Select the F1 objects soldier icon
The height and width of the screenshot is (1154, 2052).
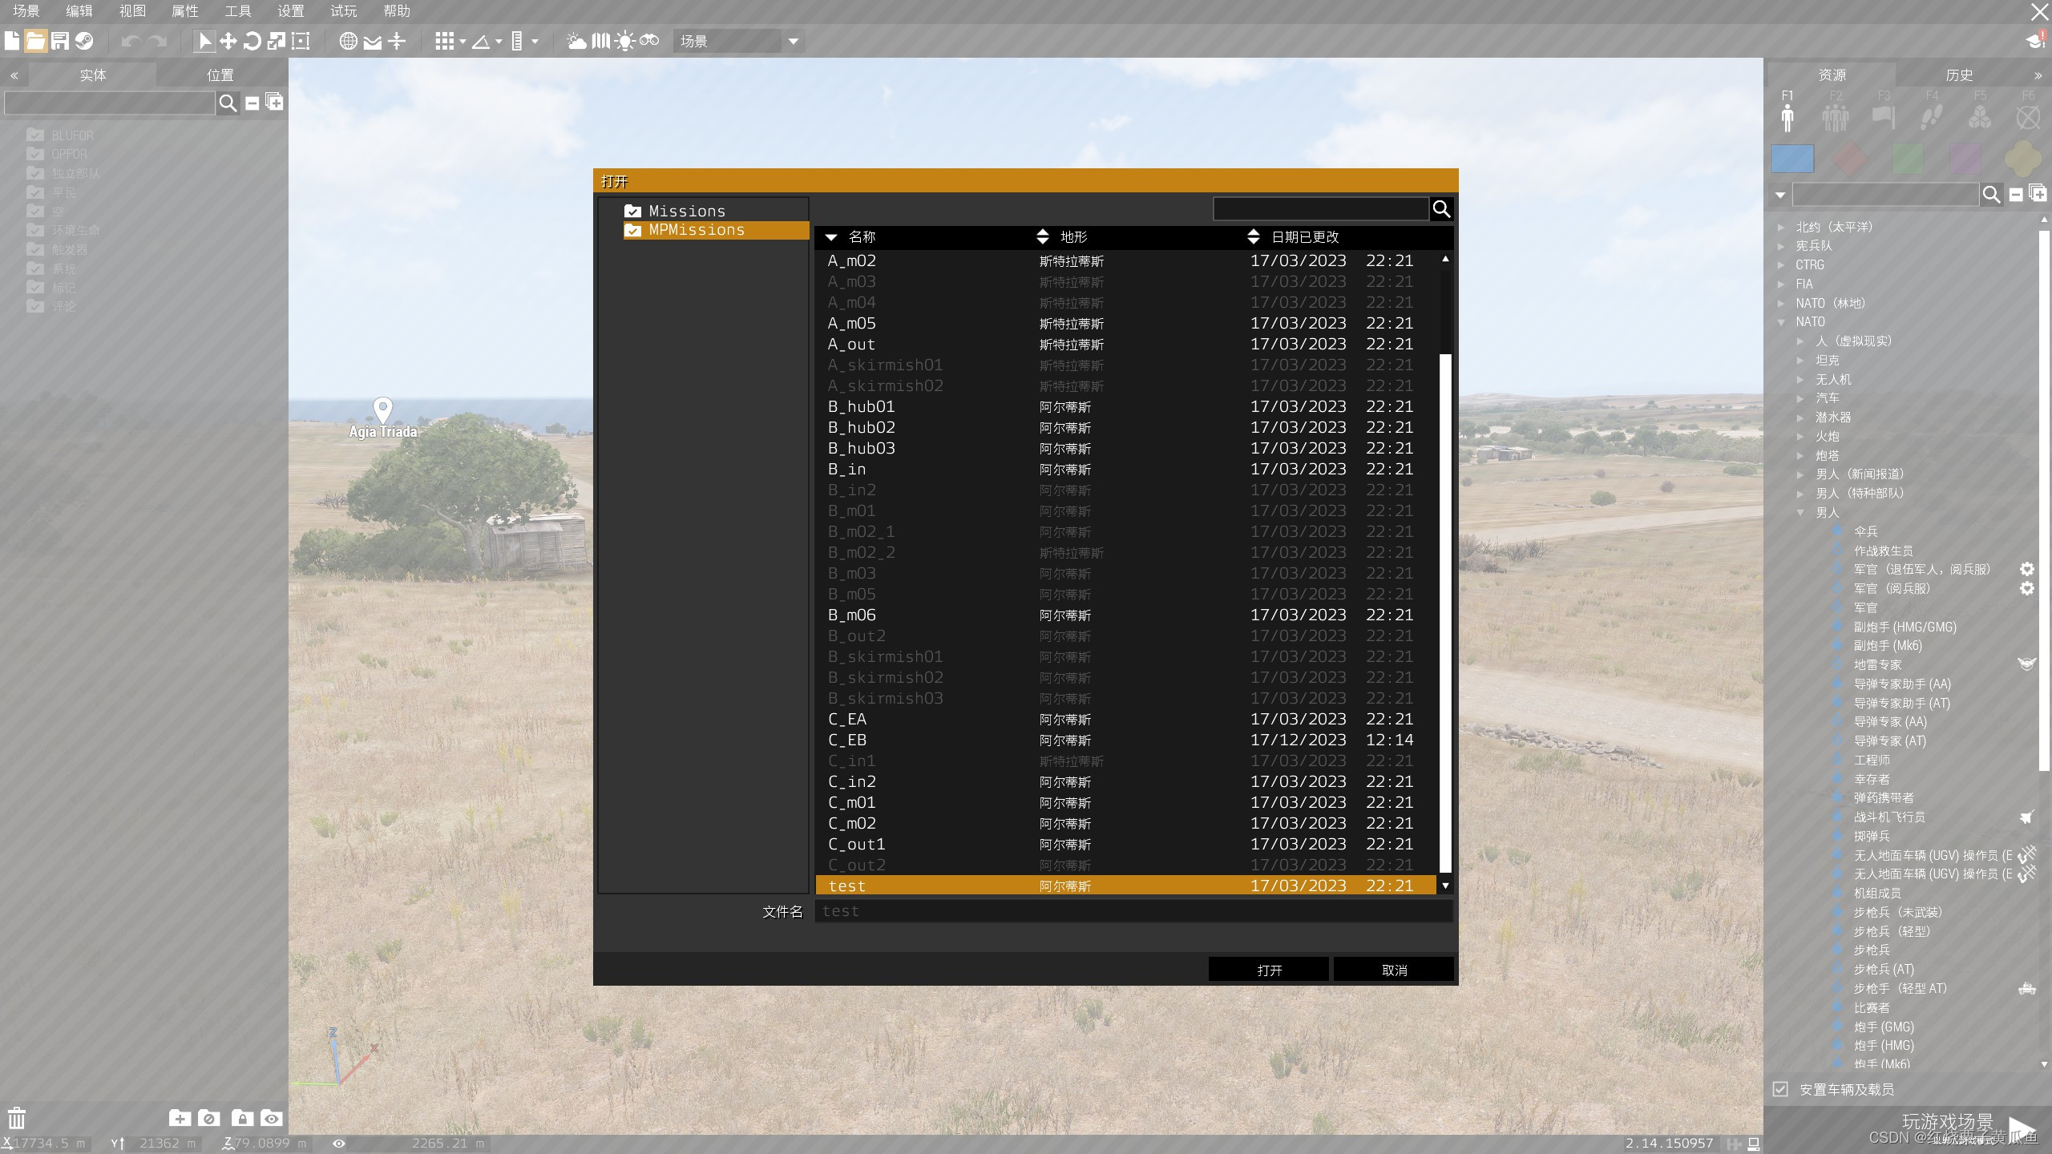(1787, 117)
